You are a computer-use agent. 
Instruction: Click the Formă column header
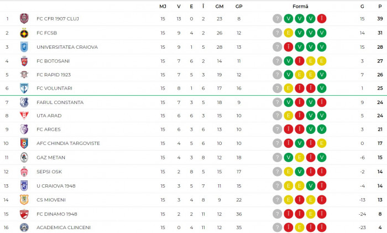click(300, 6)
